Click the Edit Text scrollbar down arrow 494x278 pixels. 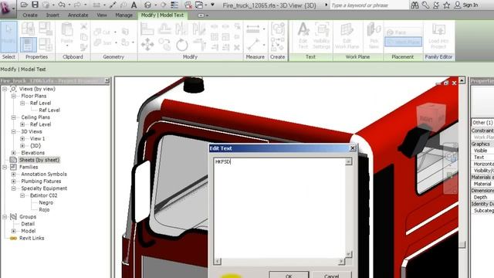(x=348, y=254)
